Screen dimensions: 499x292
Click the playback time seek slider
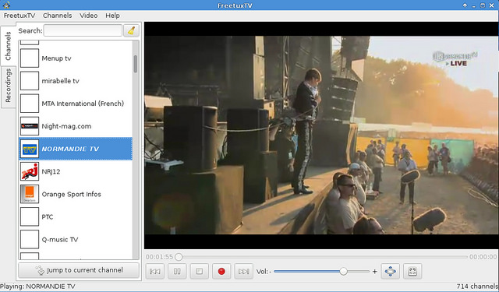pos(322,257)
